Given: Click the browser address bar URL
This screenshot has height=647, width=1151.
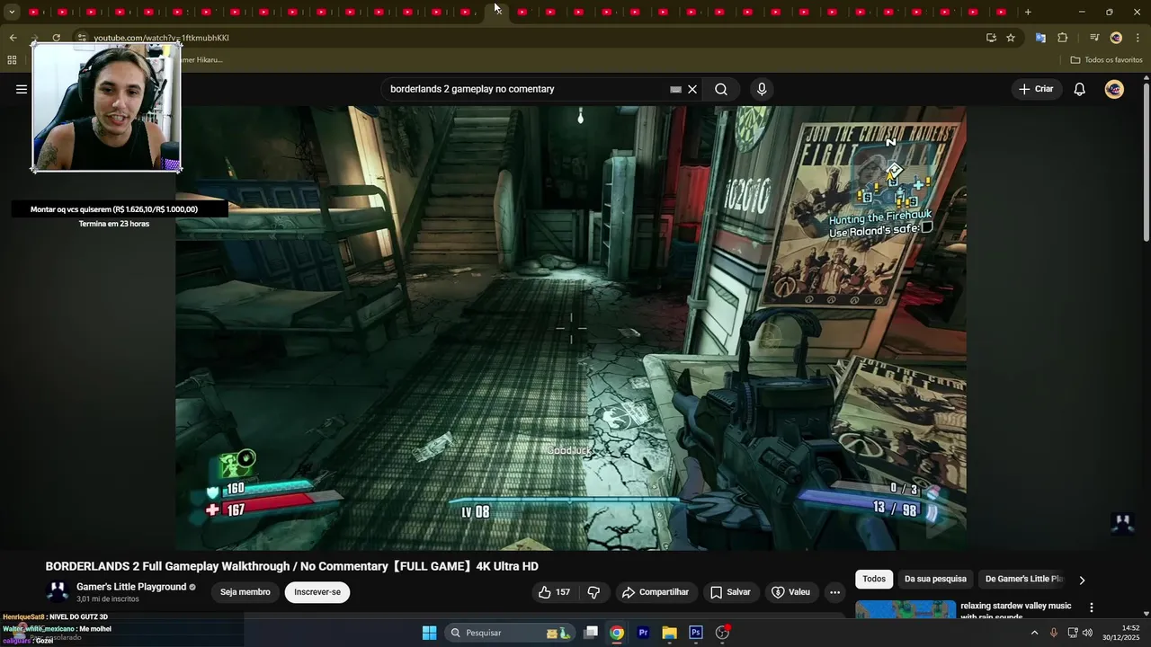Looking at the screenshot, I should coord(161,38).
